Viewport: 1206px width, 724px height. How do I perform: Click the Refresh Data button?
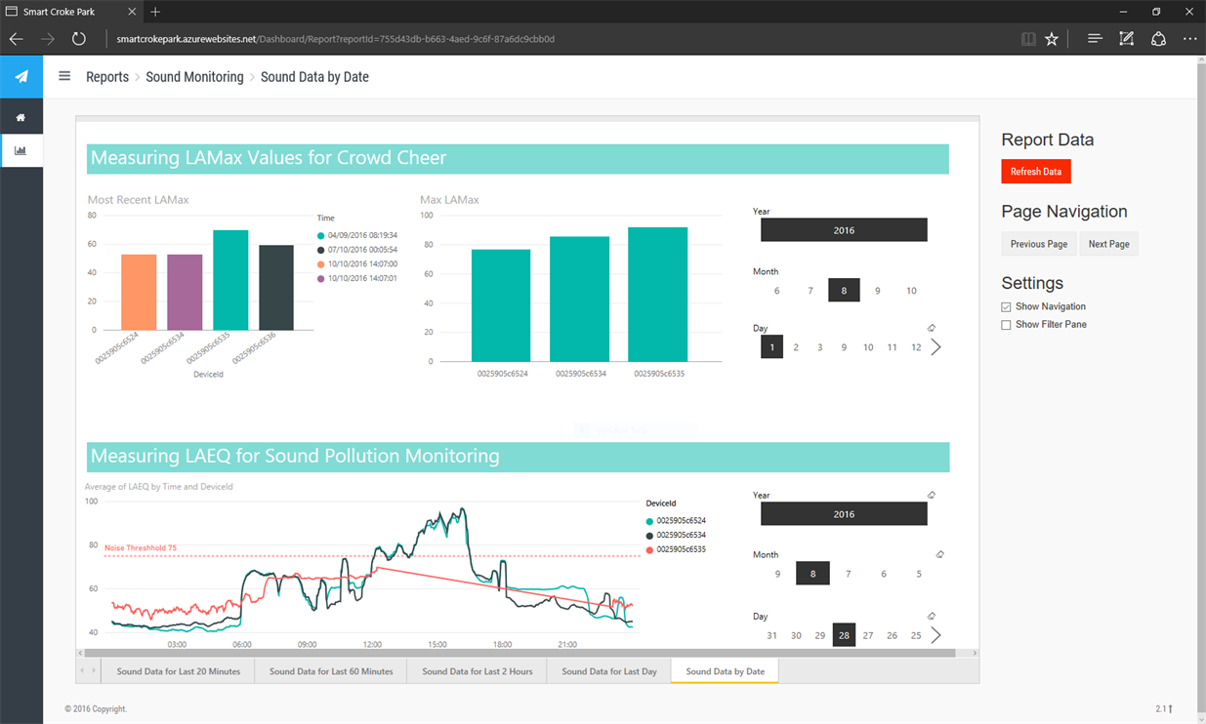pos(1036,172)
